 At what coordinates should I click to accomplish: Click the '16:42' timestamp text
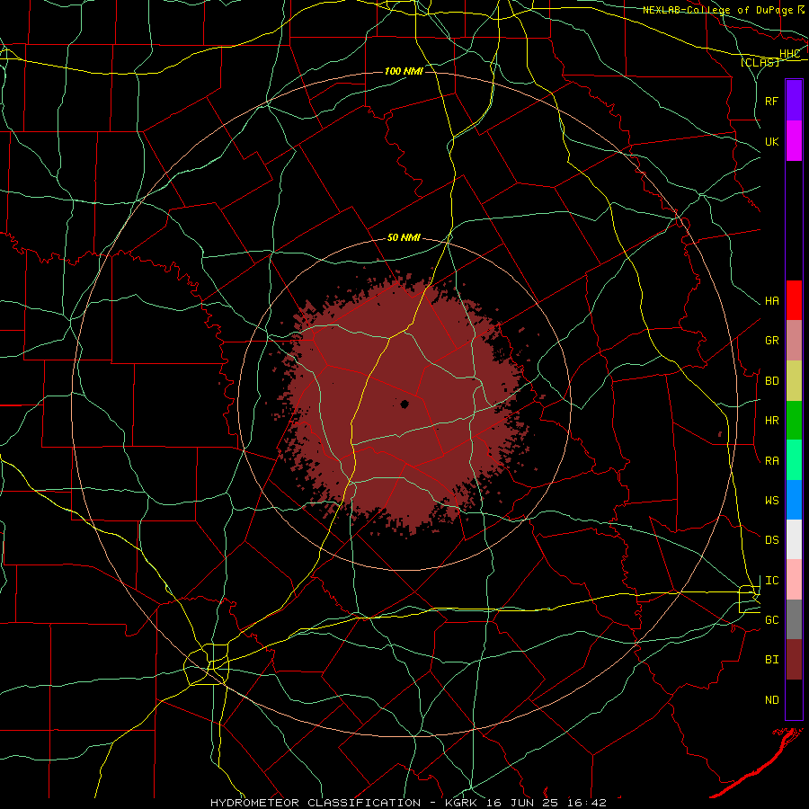point(586,803)
